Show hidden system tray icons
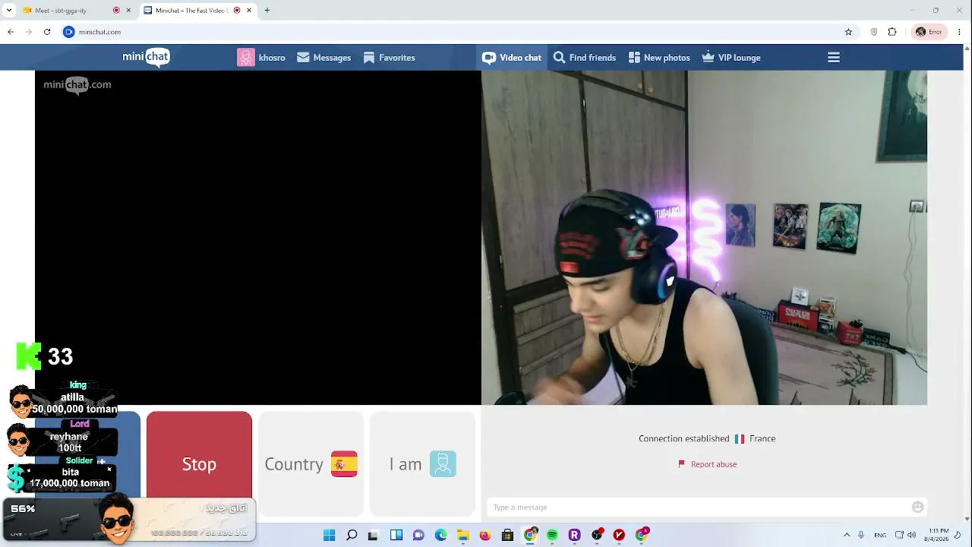Viewport: 972px width, 547px height. pyautogui.click(x=847, y=536)
